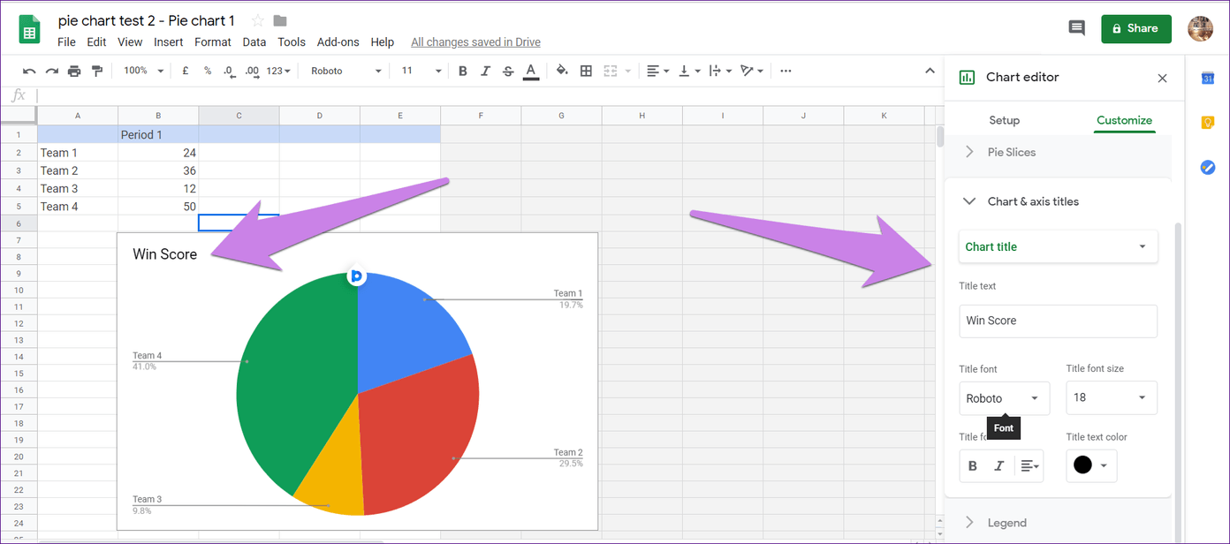Viewport: 1230px width, 544px height.
Task: Click the Undo icon
Action: (29, 71)
